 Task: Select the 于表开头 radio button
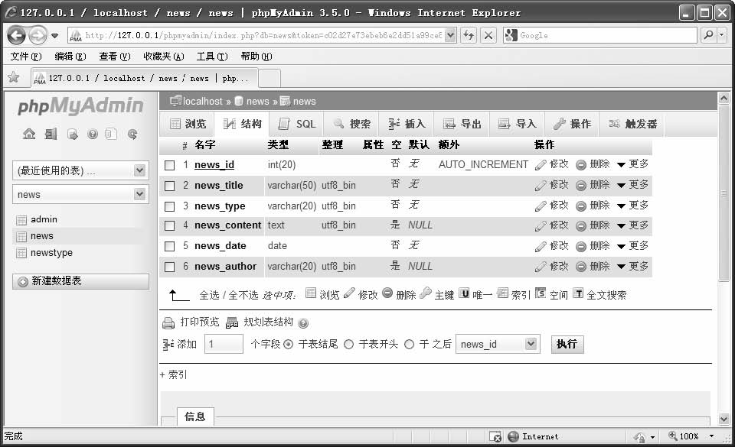[349, 345]
